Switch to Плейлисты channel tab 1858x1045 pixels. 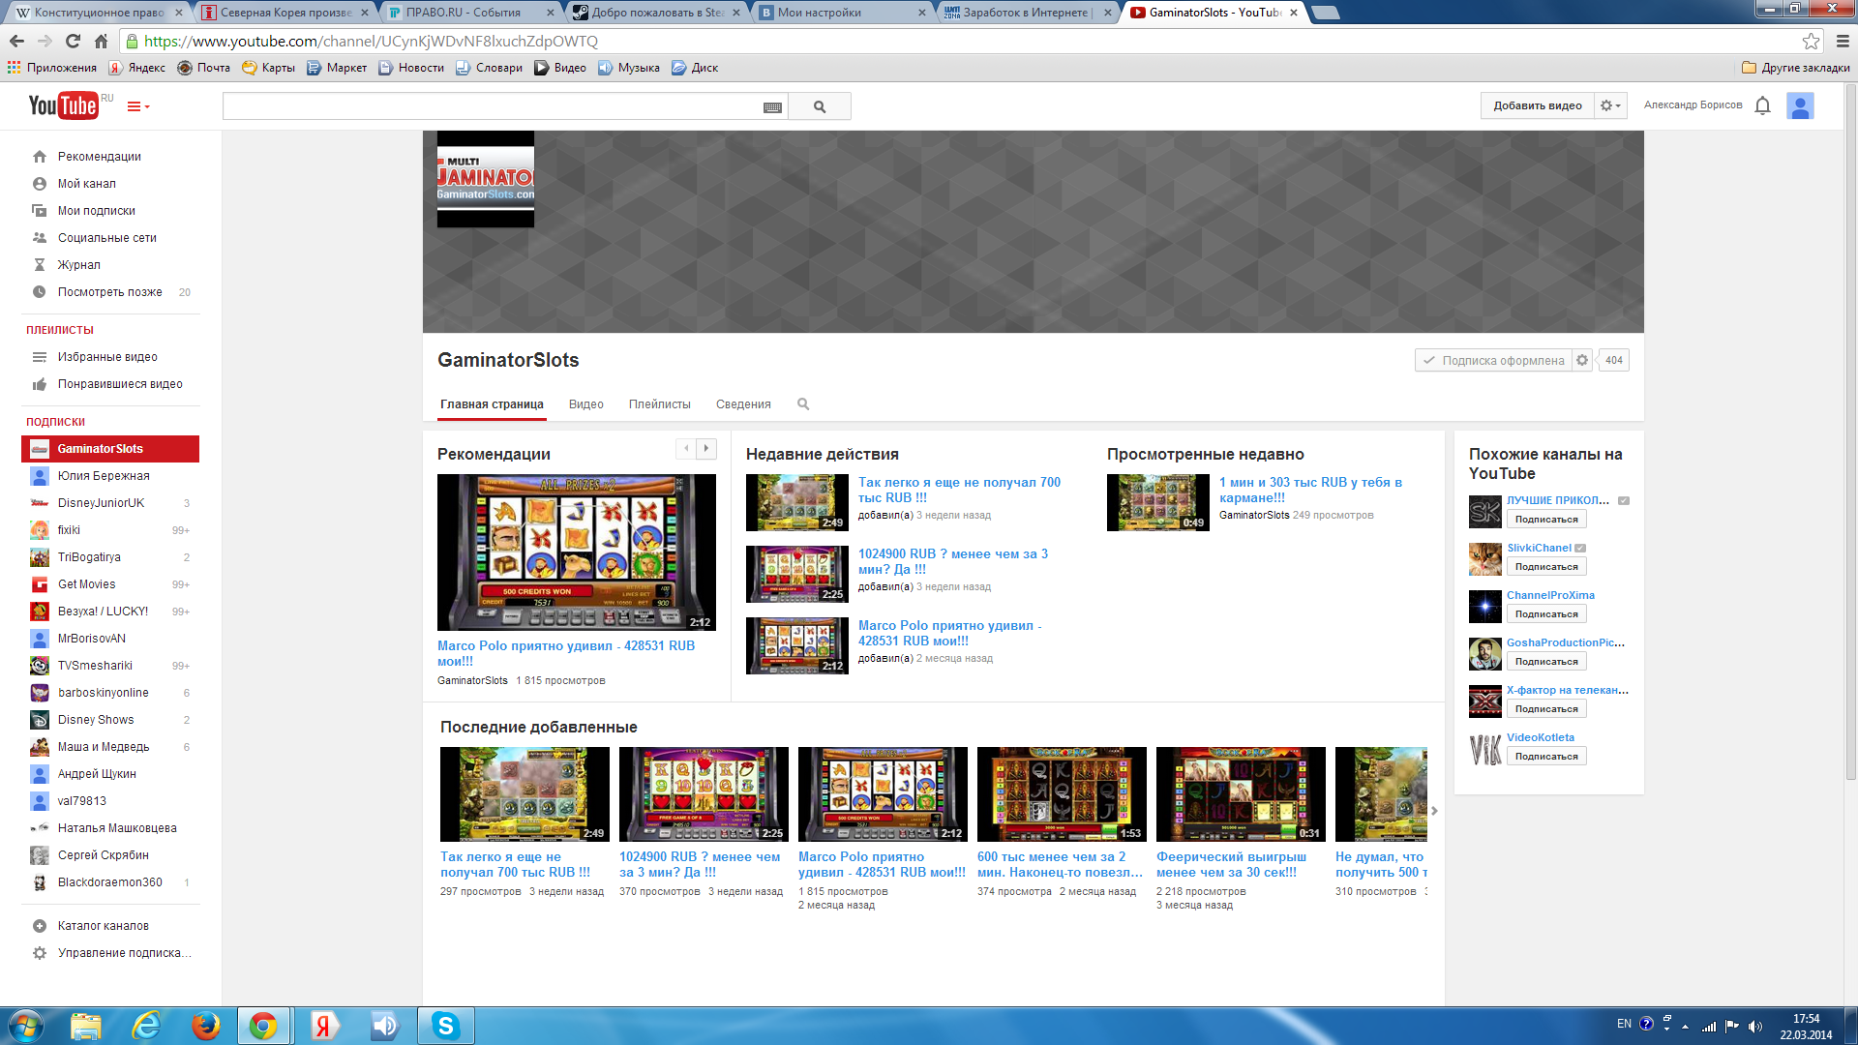coord(659,404)
